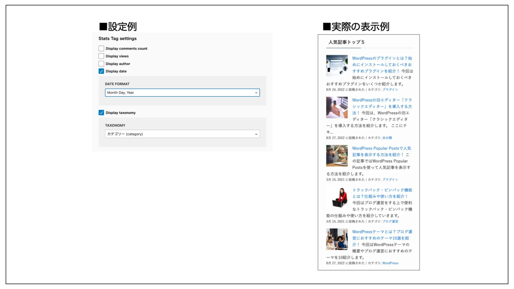Click the ブログ運営 category link
The height and width of the screenshot is (289, 514).
point(390,221)
